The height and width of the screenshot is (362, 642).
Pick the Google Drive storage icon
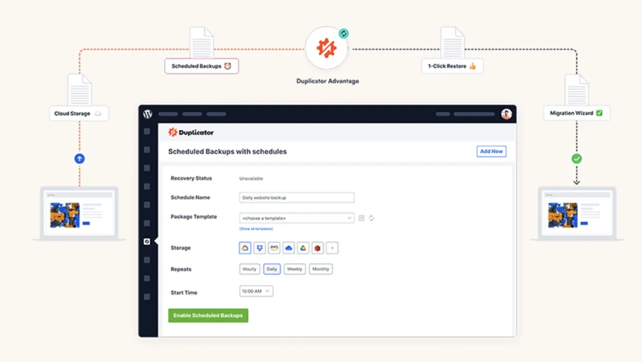point(303,248)
